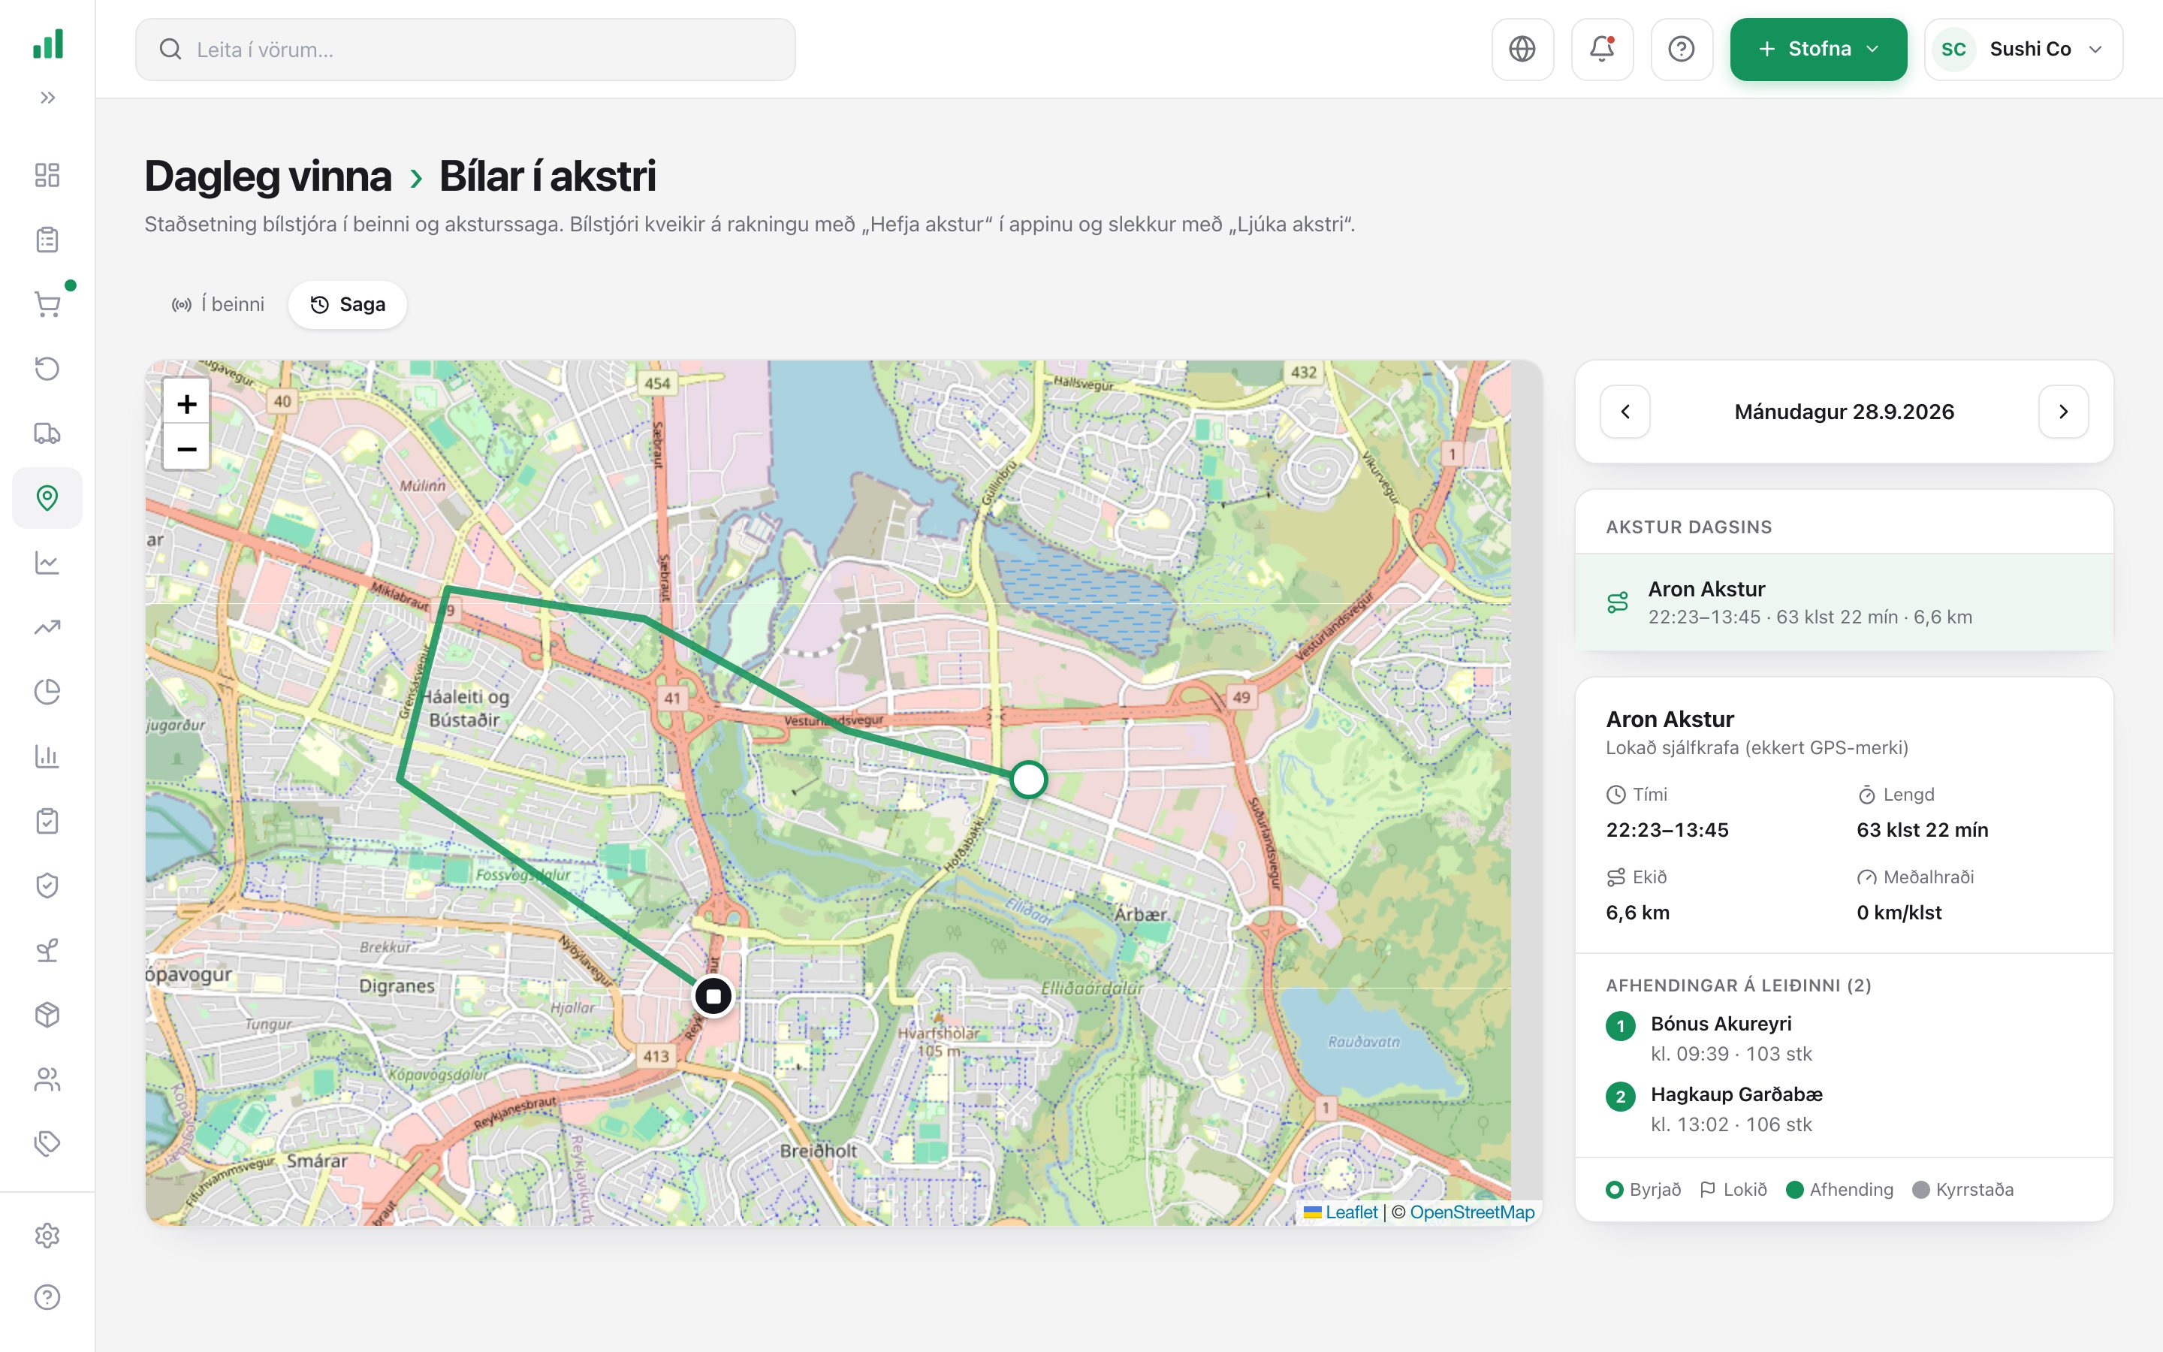The width and height of the screenshot is (2163, 1352).
Task: Open the package box icon in sidebar
Action: pos(47,1015)
